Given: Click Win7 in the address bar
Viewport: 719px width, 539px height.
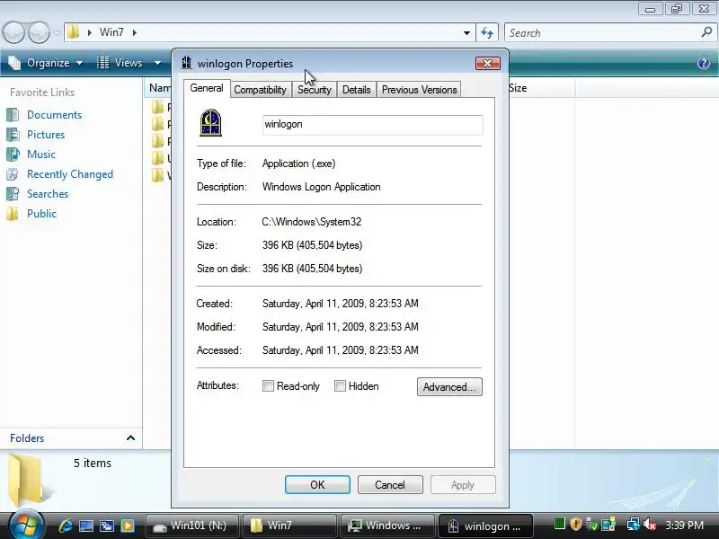Looking at the screenshot, I should (x=111, y=32).
